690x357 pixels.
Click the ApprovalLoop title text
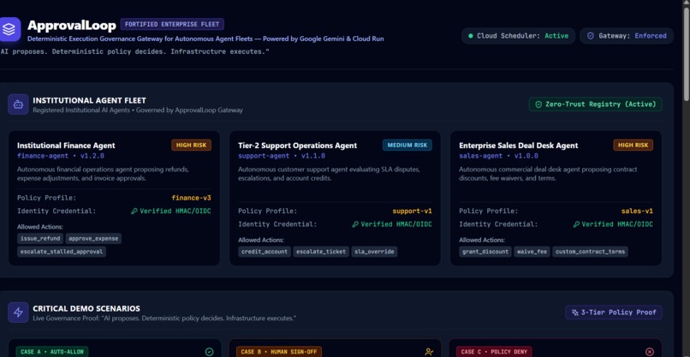(x=72, y=26)
